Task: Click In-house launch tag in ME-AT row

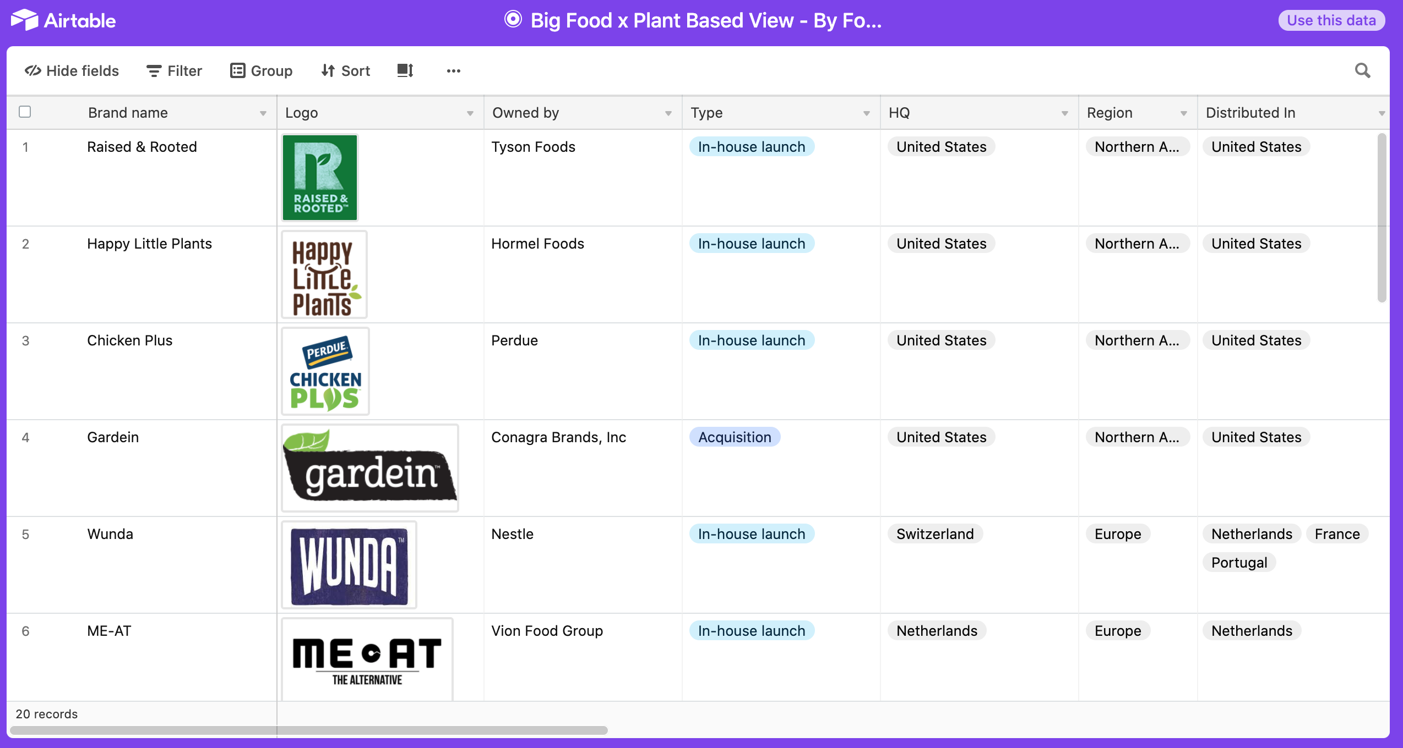Action: point(752,631)
